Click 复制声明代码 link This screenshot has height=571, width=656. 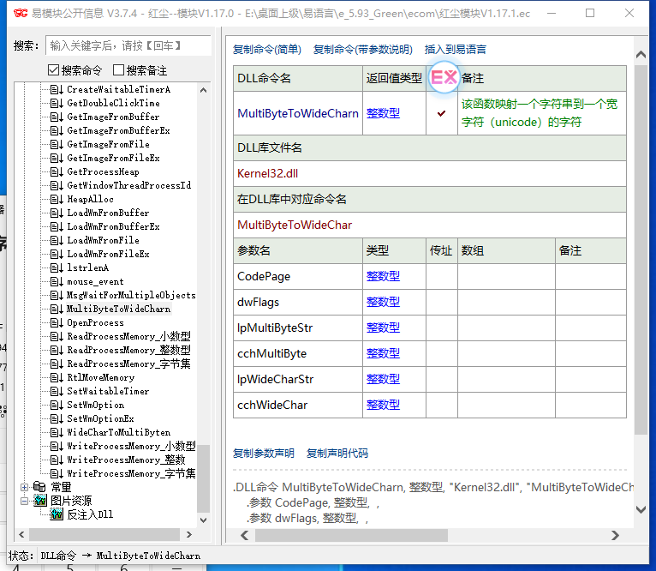(x=337, y=454)
